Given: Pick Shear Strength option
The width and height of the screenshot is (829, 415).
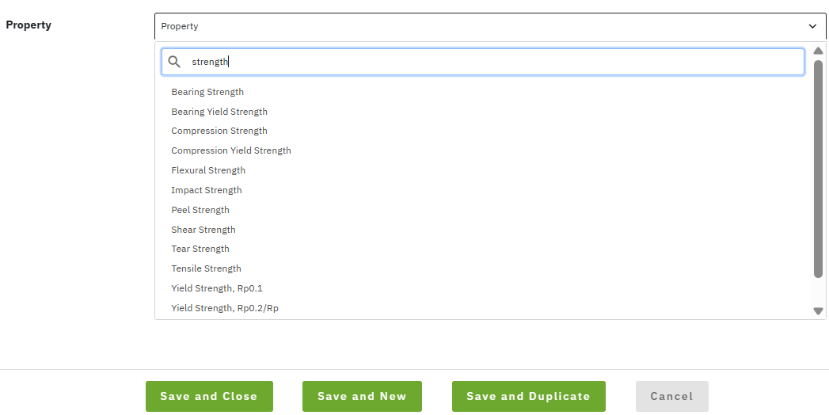Looking at the screenshot, I should pos(203,230).
